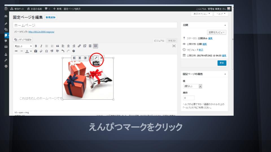Apply italic formatting from the toolbar
This screenshot has width=271, height=152.
pyautogui.click(x=41, y=46)
